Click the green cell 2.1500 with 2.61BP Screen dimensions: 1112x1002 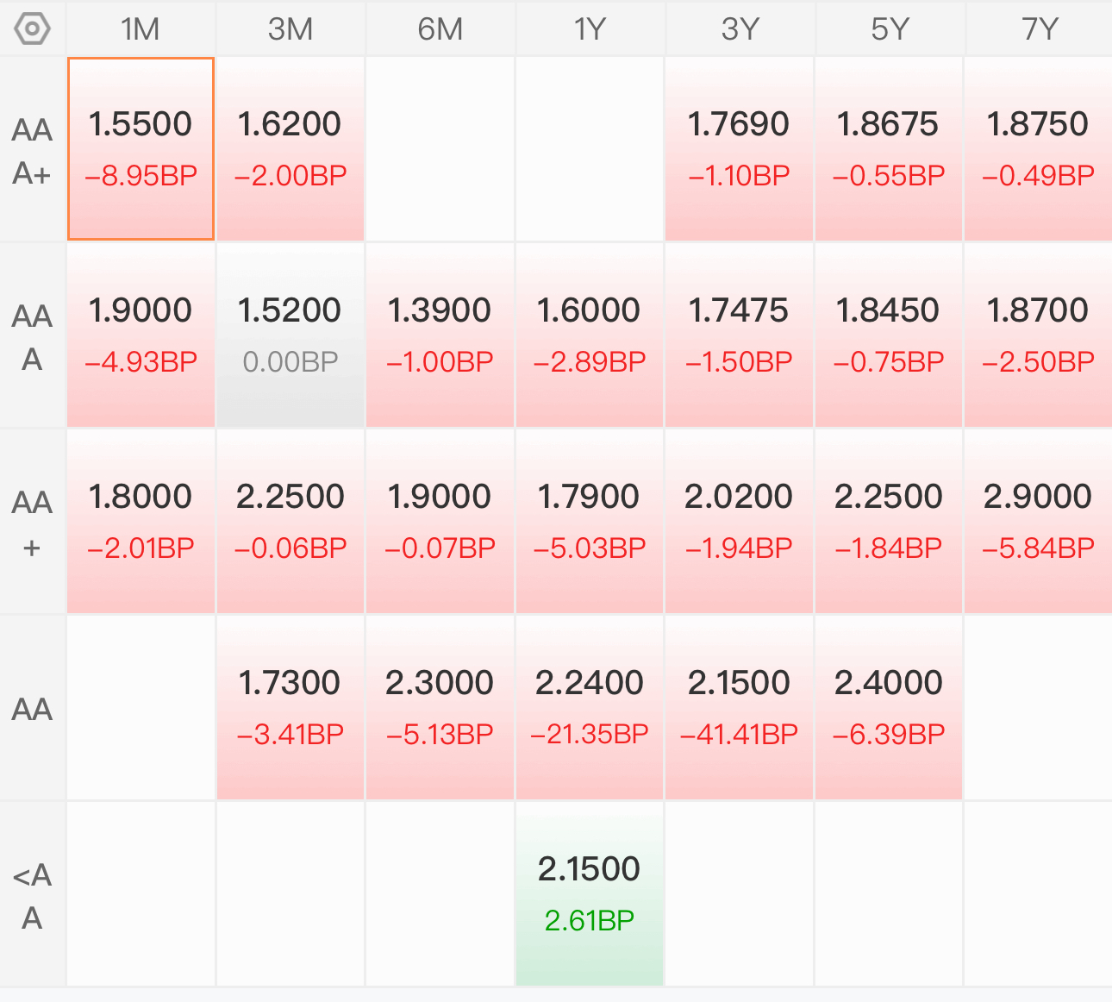tap(590, 894)
